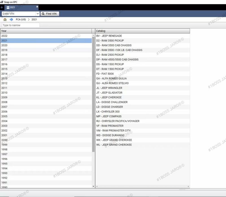Image resolution: width=226 pixels, height=197 pixels.
Task: Select year 2003 row
Action: pyautogui.click(x=46, y=126)
